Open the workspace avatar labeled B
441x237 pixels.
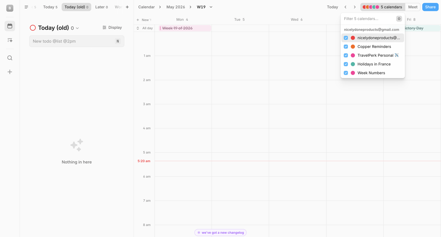[x=10, y=8]
